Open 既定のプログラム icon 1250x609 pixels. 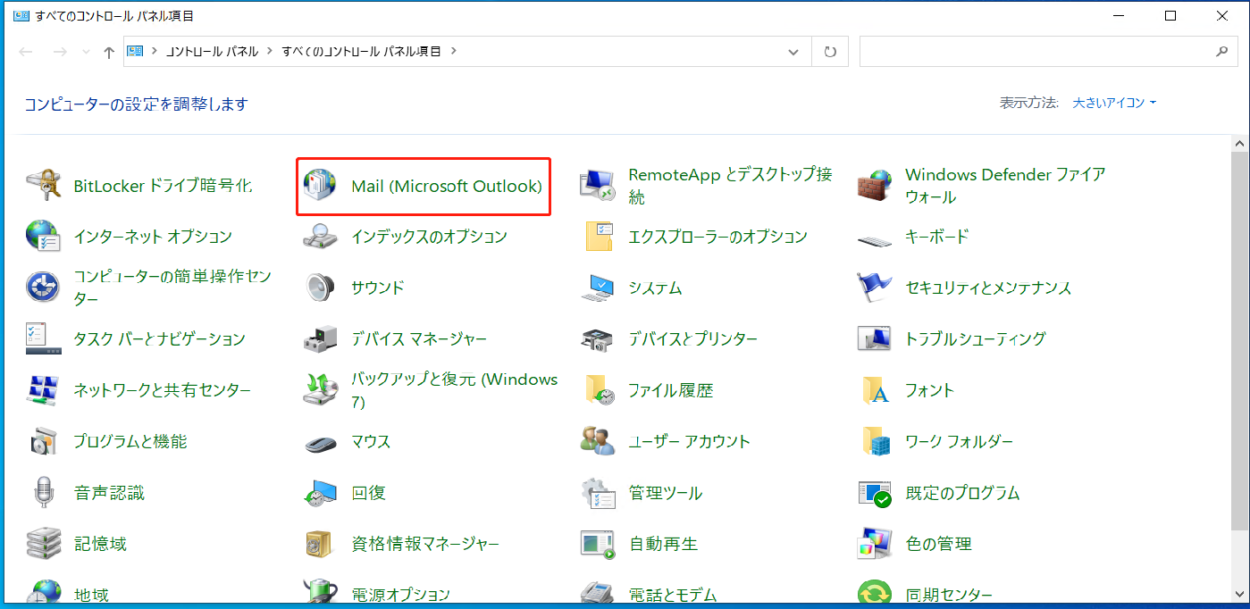(x=874, y=492)
